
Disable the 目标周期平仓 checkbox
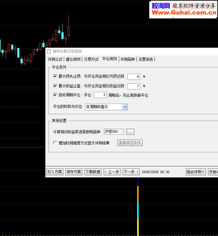(x=55, y=95)
